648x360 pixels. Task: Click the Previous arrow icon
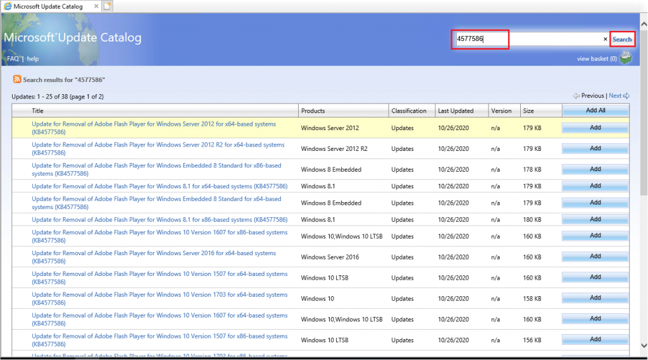point(576,95)
